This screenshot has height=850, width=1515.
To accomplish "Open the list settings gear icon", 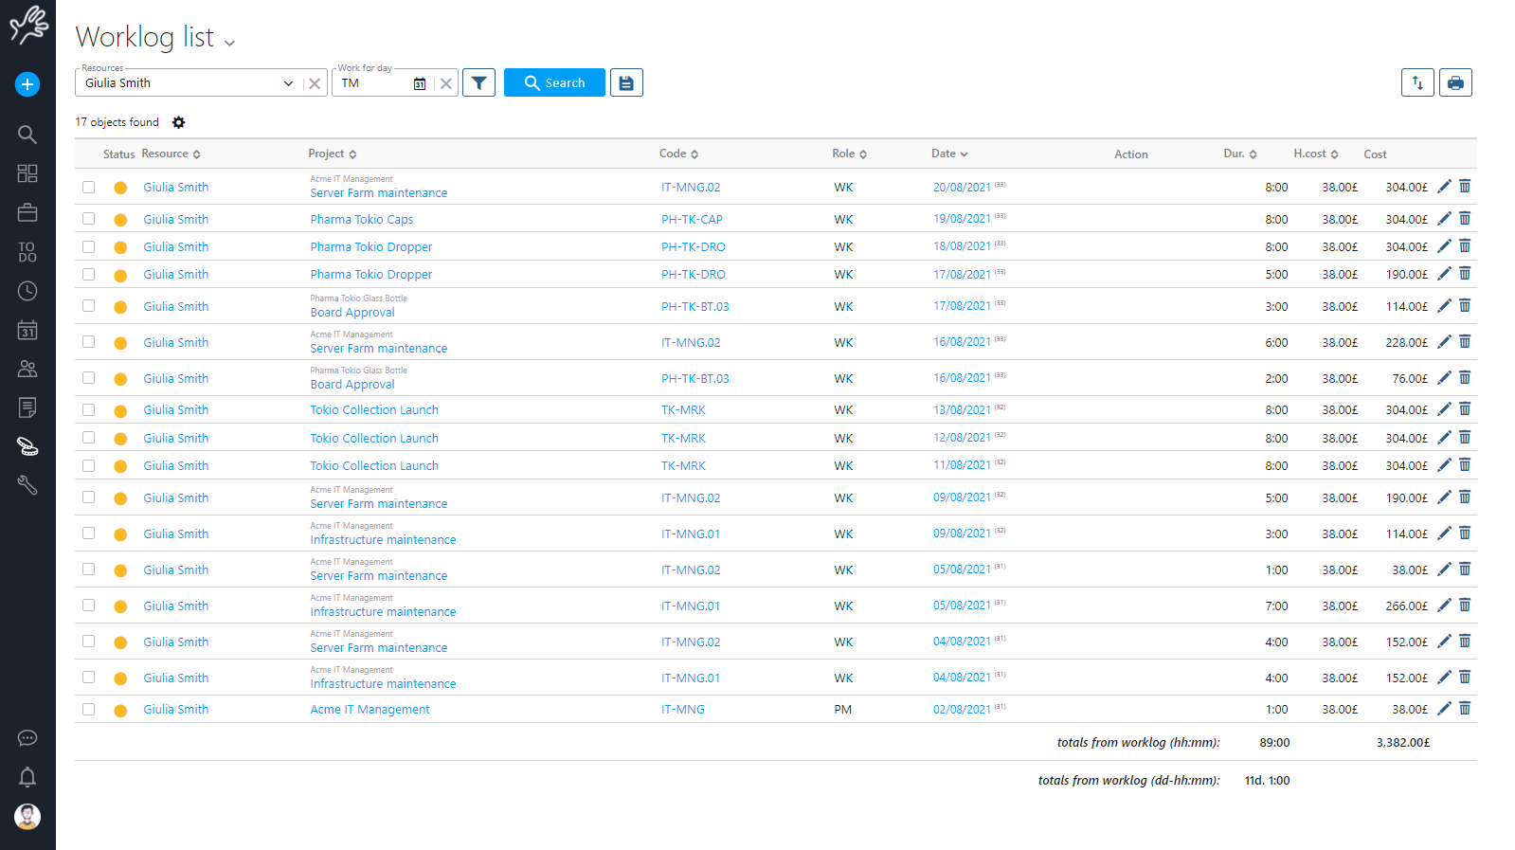I will click(x=178, y=123).
